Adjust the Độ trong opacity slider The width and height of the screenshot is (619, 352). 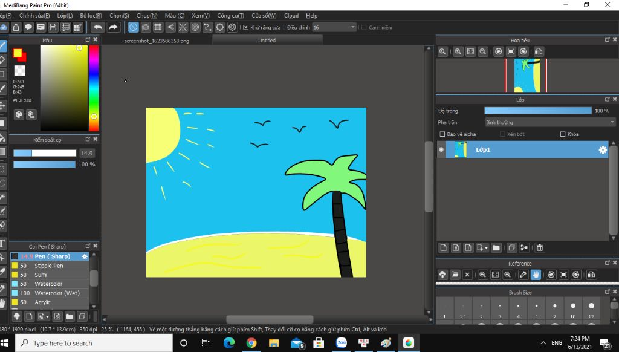537,111
